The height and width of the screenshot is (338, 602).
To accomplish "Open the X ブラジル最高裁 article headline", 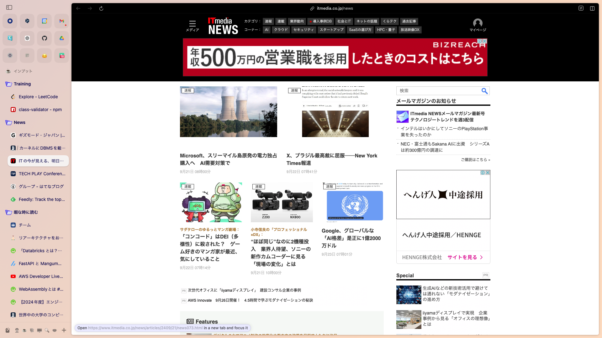I will pyautogui.click(x=332, y=159).
